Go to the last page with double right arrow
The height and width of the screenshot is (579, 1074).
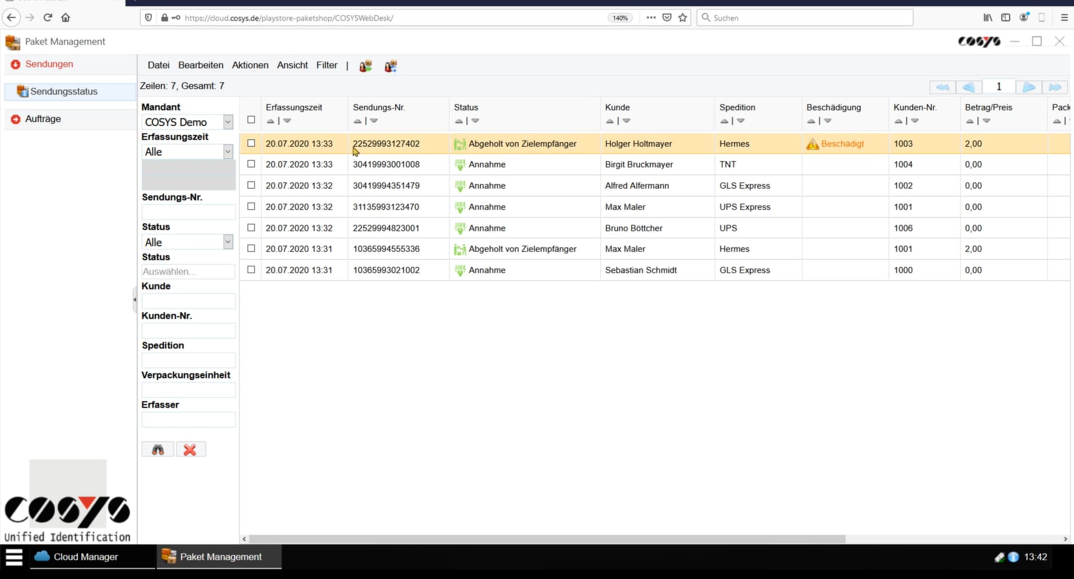point(1055,87)
